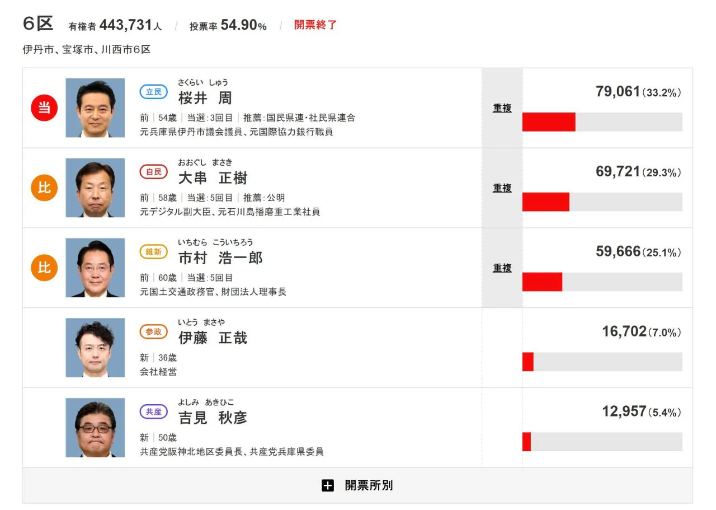
Task: Click the 参政 party tag
Action: 153,332
